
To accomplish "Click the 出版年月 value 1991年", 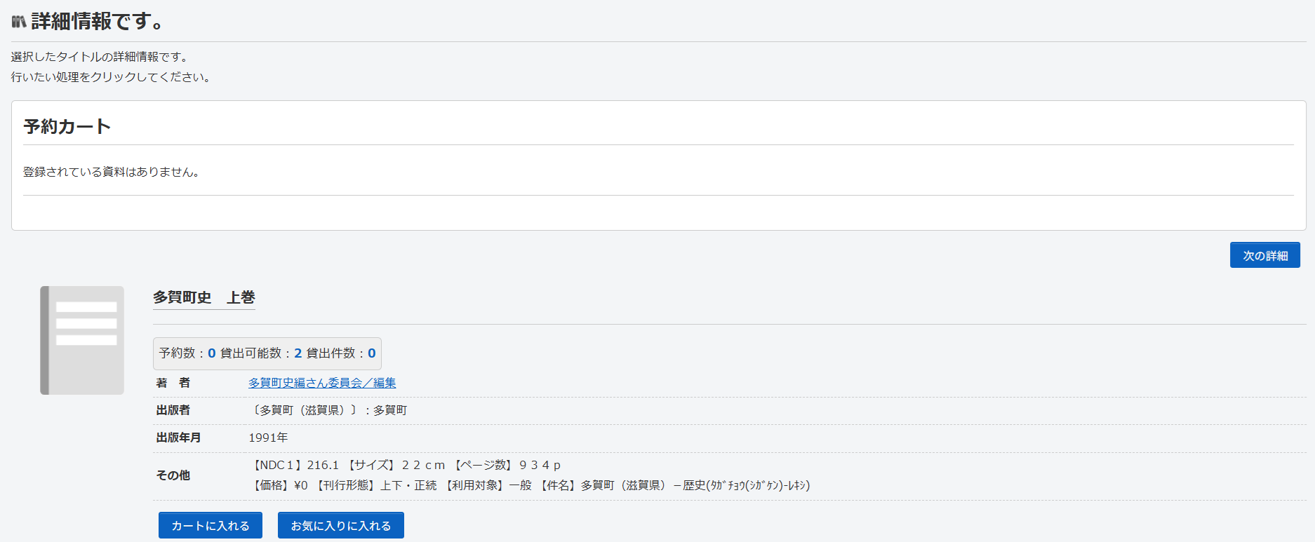I will 268,438.
